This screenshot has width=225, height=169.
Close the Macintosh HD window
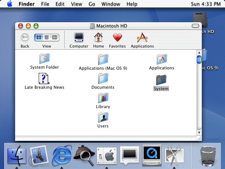tap(20, 26)
